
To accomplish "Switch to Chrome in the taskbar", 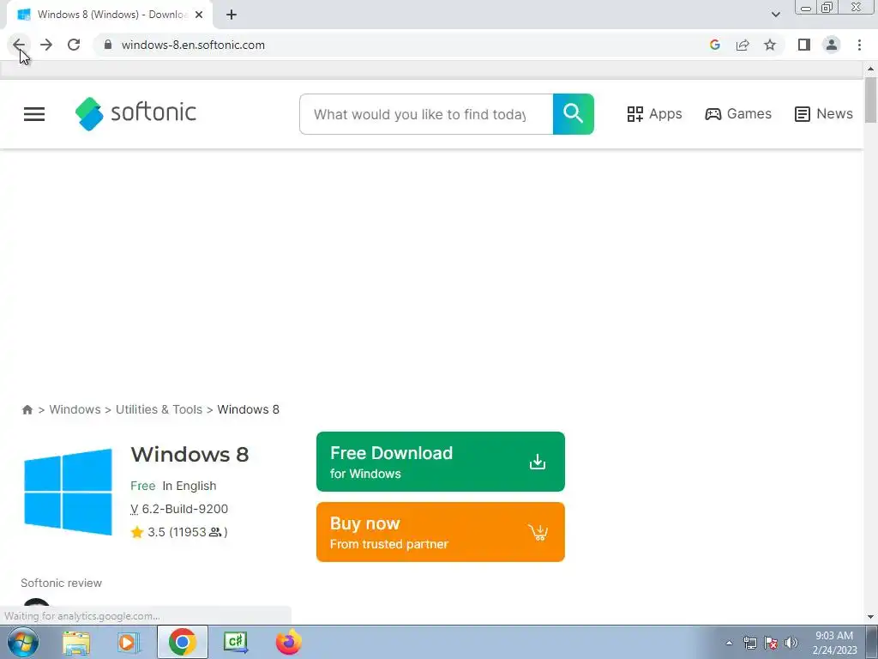I will [x=182, y=642].
